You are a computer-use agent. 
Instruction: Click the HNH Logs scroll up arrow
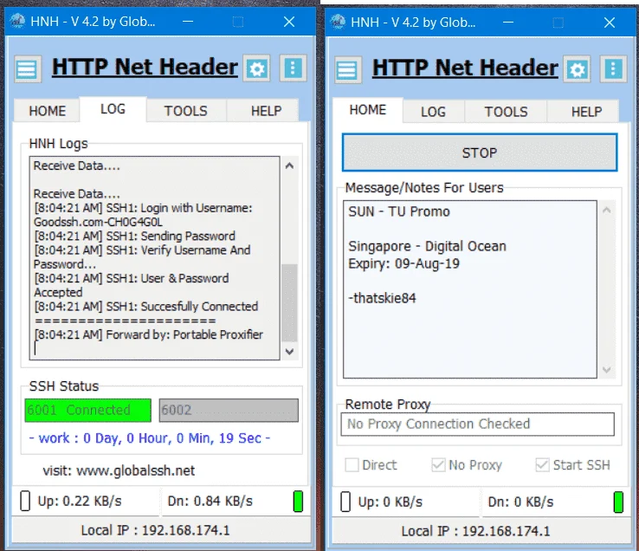click(289, 165)
